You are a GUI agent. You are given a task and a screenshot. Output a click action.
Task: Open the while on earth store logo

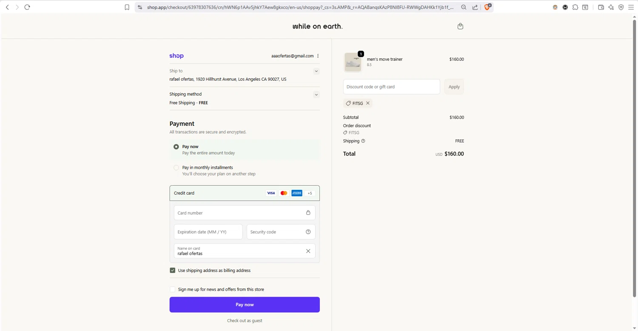pyautogui.click(x=317, y=26)
